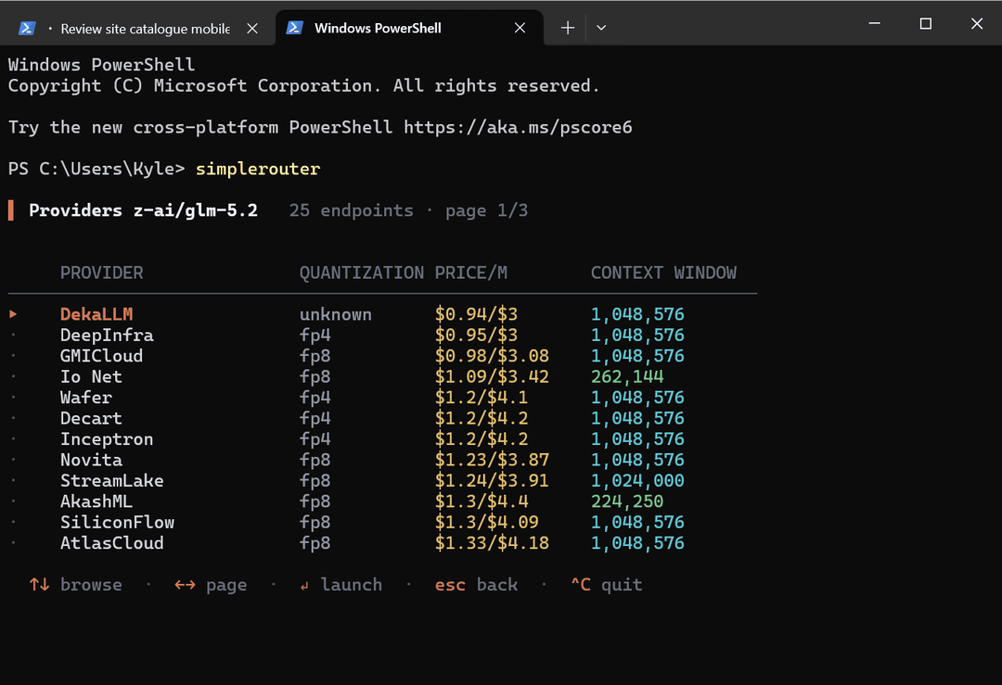Image resolution: width=1002 pixels, height=685 pixels.
Task: Select the StreamLake provider row
Action: point(382,480)
